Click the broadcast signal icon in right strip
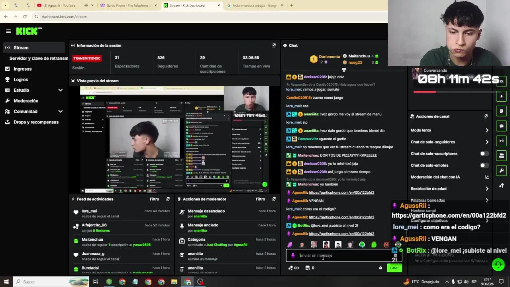 pos(502,141)
